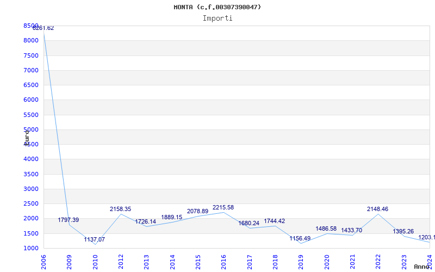Select the 1486.58 data label
This screenshot has height=272, width=435.
coord(326,229)
